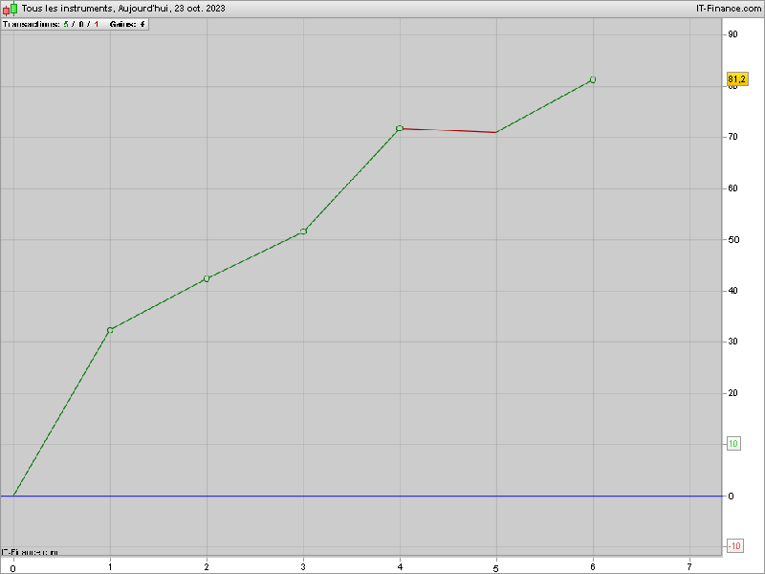The height and width of the screenshot is (574, 765).
Task: Click the 2 label on the horizontal axis
Action: (x=207, y=567)
